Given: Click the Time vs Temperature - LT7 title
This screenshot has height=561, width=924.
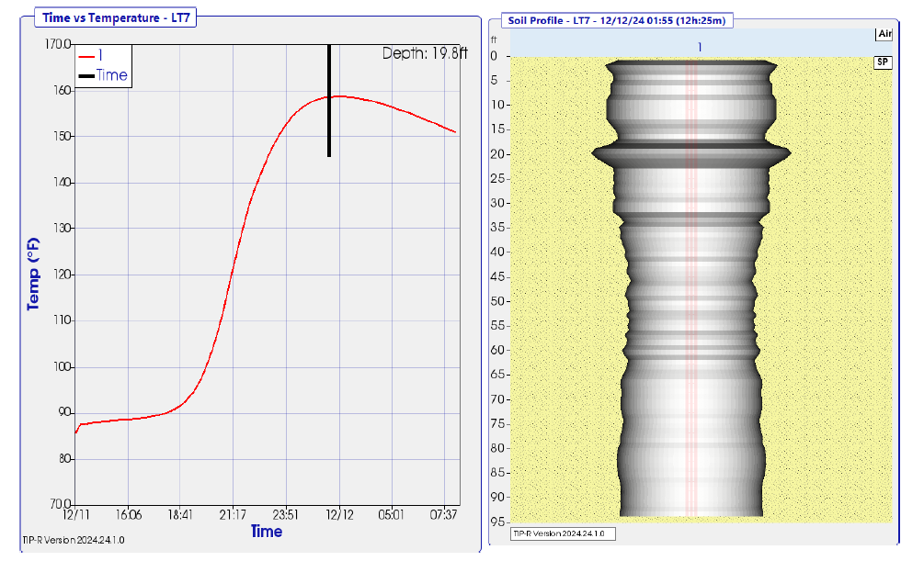Looking at the screenshot, I should tap(117, 17).
